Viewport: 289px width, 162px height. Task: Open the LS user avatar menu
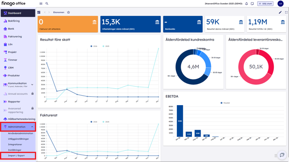click(x=280, y=3)
